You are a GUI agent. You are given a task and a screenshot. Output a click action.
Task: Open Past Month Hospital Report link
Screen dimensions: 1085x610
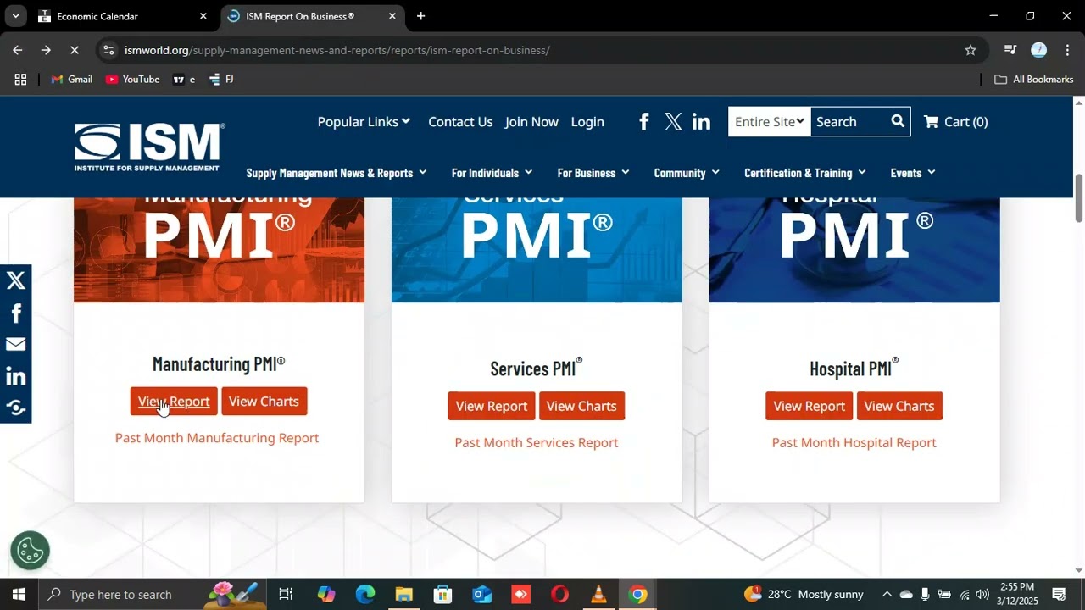[854, 442]
